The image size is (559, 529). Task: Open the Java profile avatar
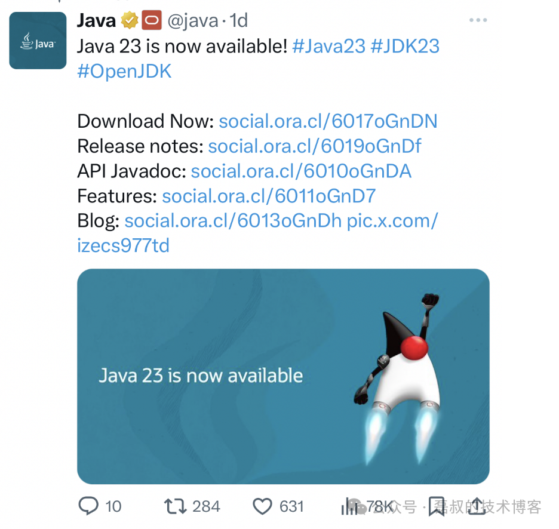click(x=38, y=41)
